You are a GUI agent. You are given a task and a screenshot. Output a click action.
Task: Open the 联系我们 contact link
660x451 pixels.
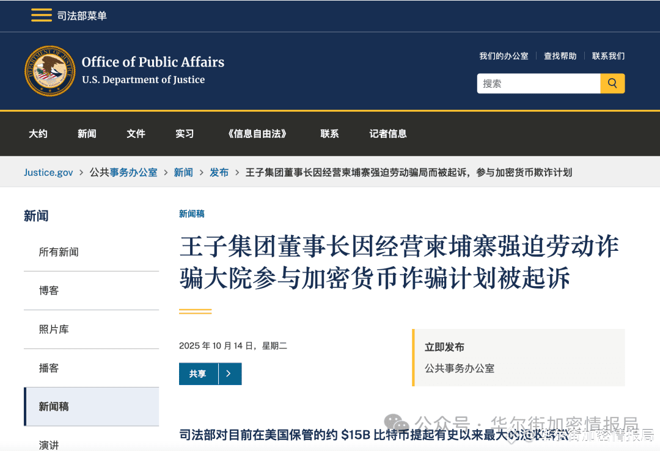click(x=608, y=56)
